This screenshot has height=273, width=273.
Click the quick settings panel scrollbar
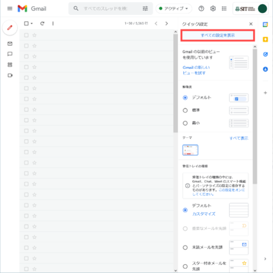pos(255,116)
